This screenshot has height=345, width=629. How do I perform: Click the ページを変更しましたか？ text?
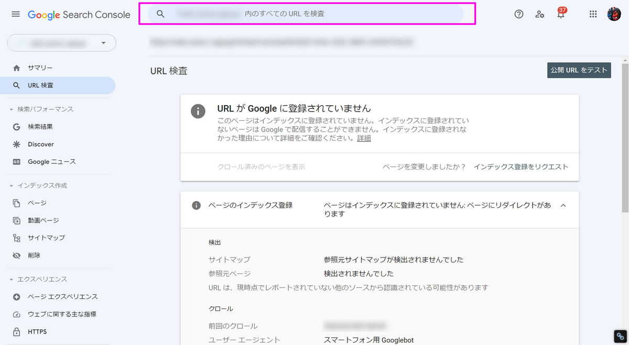point(425,167)
